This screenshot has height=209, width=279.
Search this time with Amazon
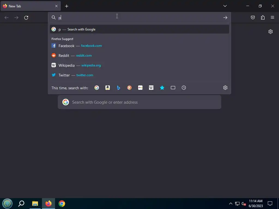107,88
